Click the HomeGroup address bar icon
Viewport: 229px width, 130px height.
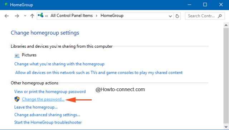pyautogui.click(x=40, y=15)
